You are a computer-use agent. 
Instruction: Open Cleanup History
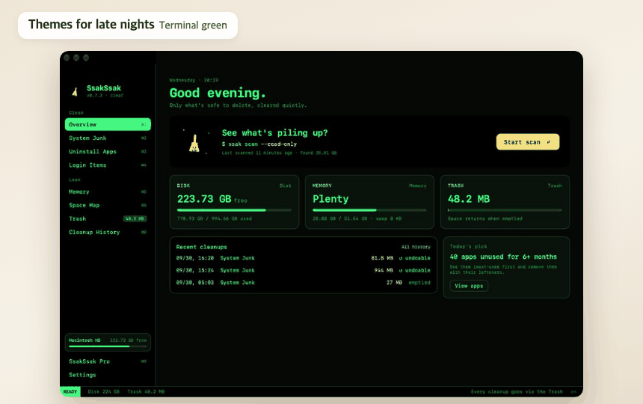(108, 232)
